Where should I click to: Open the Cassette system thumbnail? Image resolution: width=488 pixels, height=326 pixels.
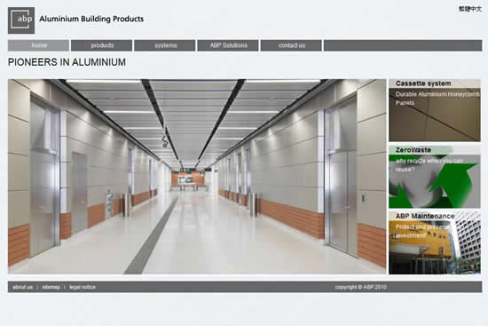pos(435,110)
